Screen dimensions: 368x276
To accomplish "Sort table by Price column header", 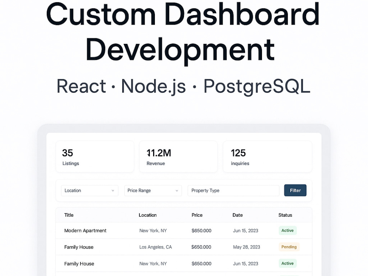I will [197, 215].
